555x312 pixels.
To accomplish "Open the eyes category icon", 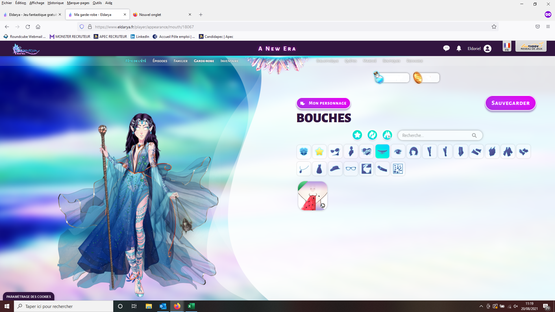I will click(x=398, y=151).
